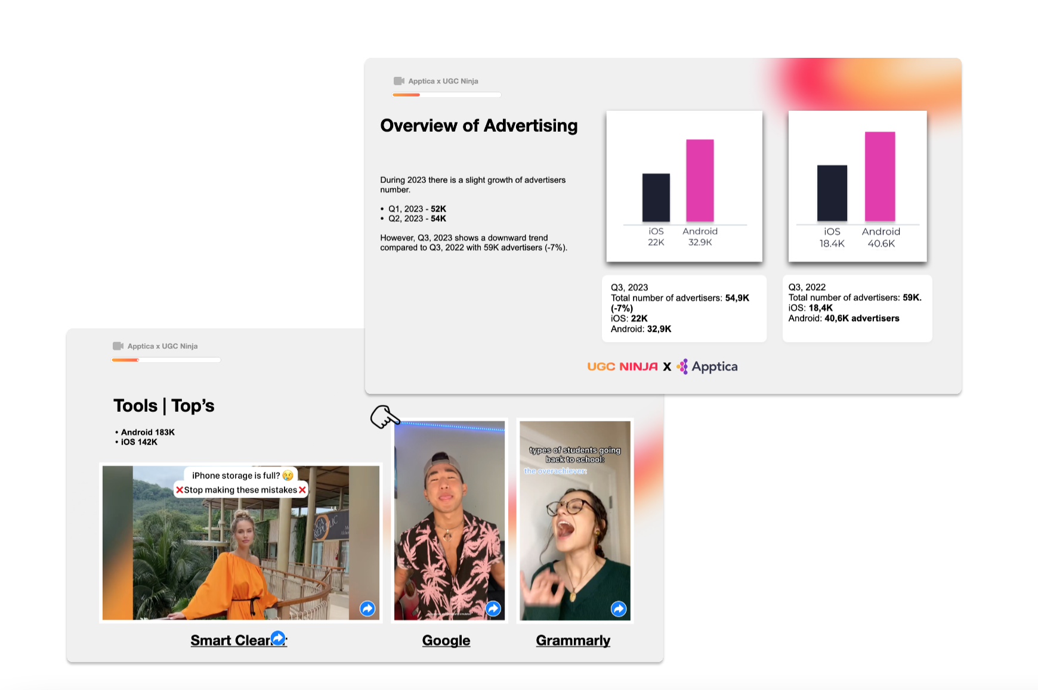Click the Q3 2022 iOS 18.4K bar
The image size is (1038, 690).
click(x=832, y=193)
